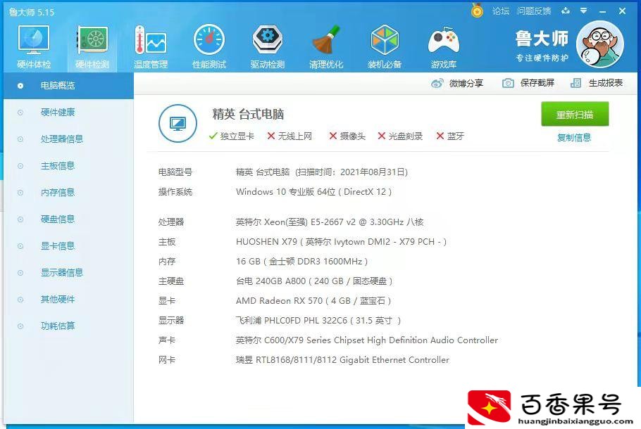The height and width of the screenshot is (429, 641).
Task: Select 电脑概览 in sidebar
Action: pos(69,86)
